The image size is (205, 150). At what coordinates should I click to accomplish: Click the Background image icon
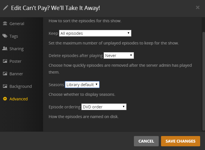coord(5,86)
